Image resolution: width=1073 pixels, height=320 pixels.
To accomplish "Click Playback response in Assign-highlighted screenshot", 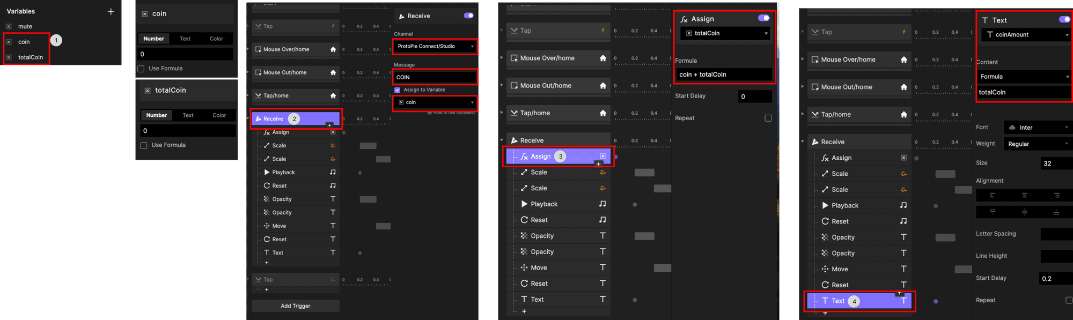I will [544, 204].
